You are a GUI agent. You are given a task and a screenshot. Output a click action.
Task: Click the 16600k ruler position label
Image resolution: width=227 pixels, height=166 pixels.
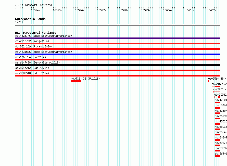[168, 10]
